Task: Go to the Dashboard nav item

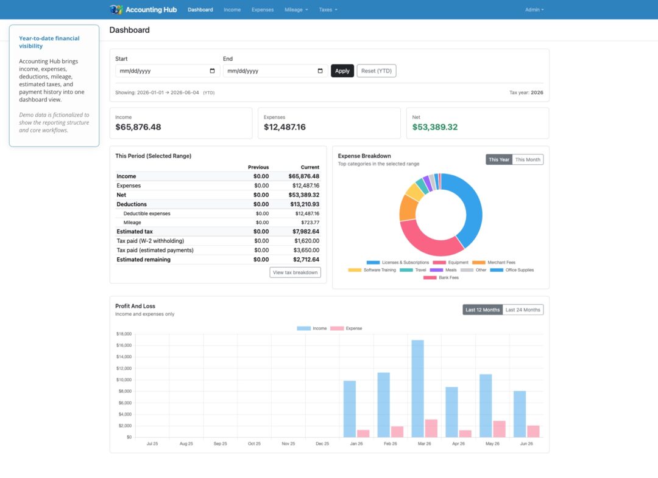Action: (x=200, y=10)
